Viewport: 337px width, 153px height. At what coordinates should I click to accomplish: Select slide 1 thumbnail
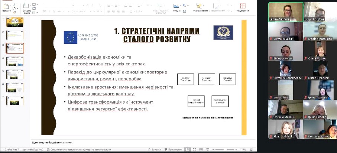click(x=15, y=22)
